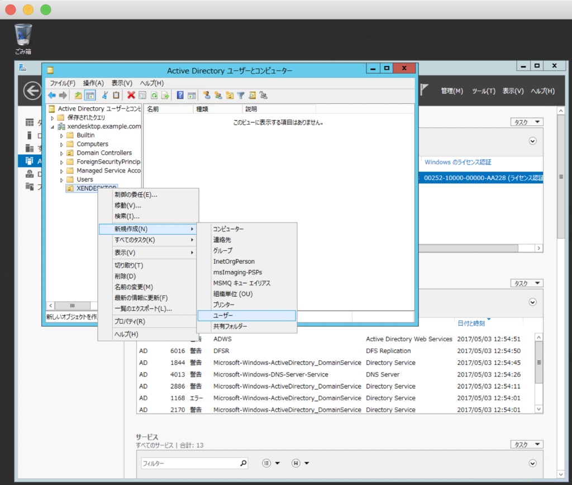572x485 pixels.
Task: Click the horizontal scrollbar thumb under the AD tree
Action: pos(72,306)
